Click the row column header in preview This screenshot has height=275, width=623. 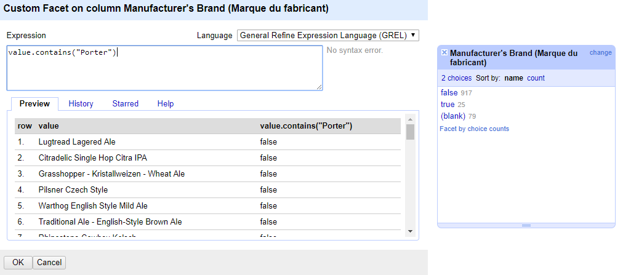(x=25, y=126)
